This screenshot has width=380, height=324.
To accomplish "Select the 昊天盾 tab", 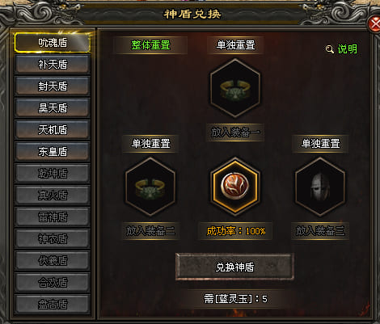I will 53,108.
